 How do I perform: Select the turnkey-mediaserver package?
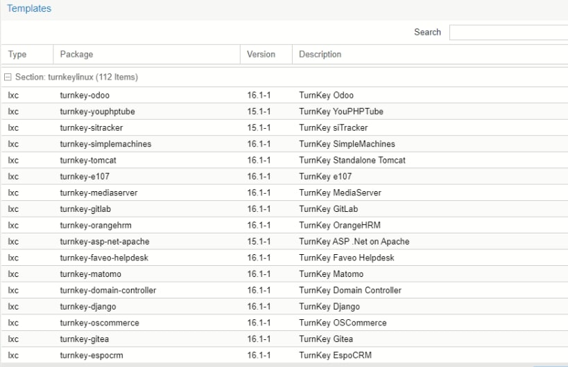click(98, 193)
